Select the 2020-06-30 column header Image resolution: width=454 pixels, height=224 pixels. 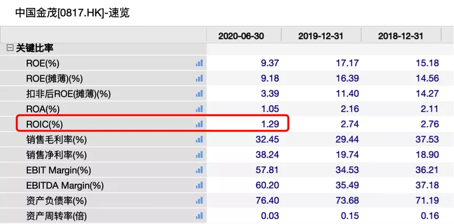[241, 36]
